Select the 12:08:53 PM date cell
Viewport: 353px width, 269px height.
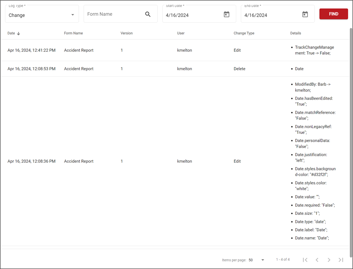pyautogui.click(x=31, y=69)
